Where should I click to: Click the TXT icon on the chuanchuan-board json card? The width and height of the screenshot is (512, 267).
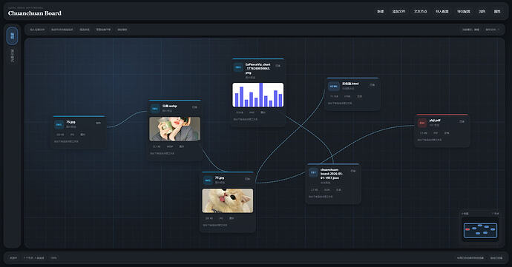click(313, 172)
